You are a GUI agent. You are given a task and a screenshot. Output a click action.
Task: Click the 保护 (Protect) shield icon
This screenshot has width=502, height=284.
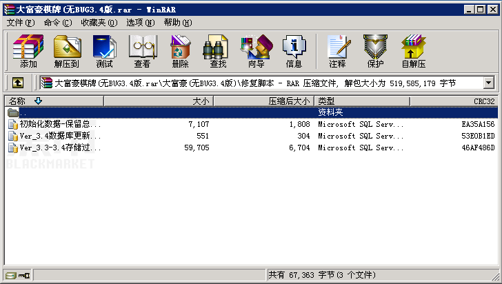pyautogui.click(x=375, y=47)
